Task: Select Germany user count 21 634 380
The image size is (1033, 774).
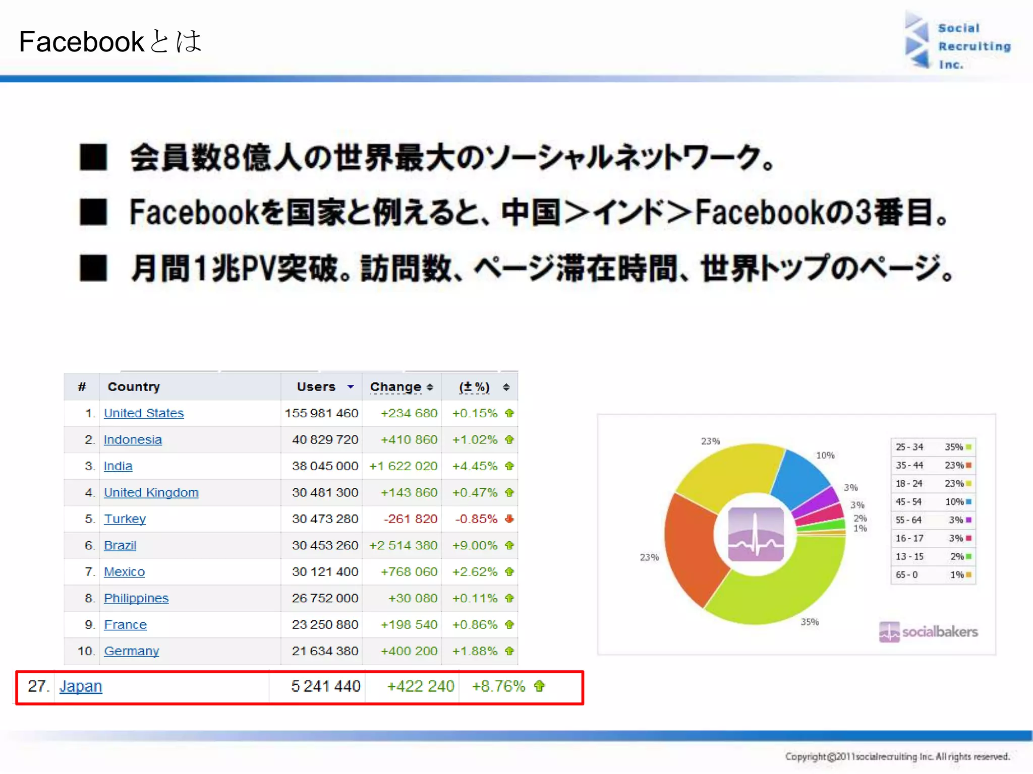Action: (325, 651)
